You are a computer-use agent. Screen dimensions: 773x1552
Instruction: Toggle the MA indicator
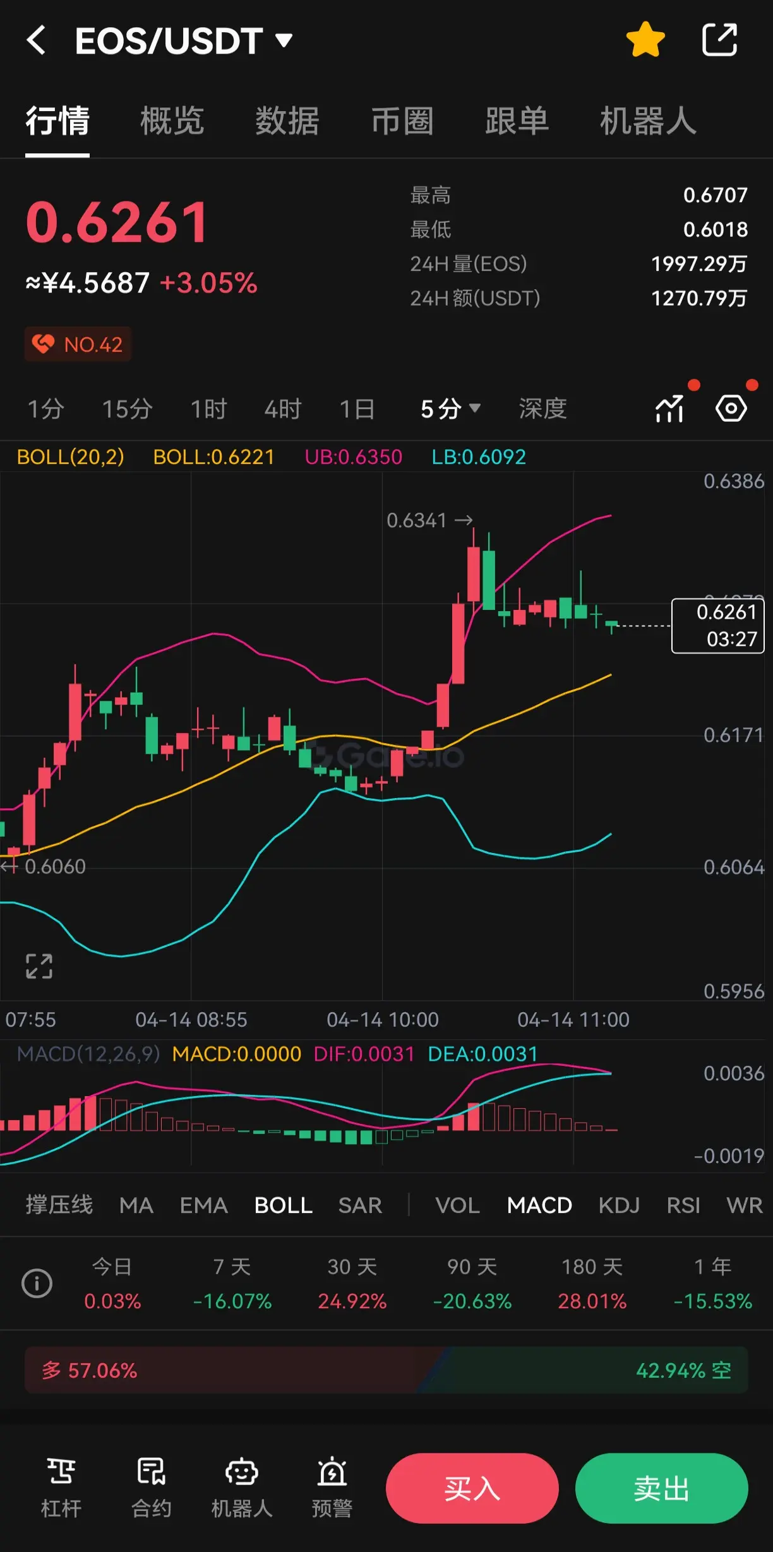136,1205
